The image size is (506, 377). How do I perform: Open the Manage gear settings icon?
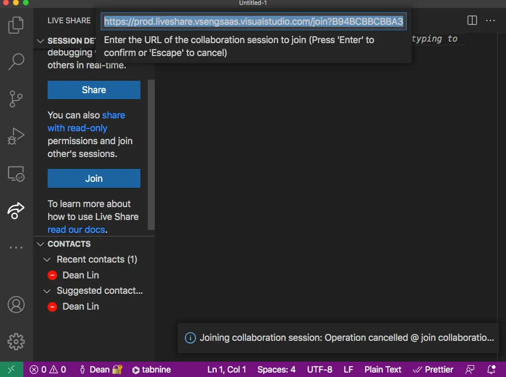[x=16, y=341]
